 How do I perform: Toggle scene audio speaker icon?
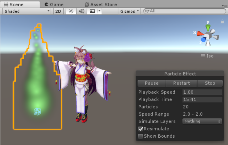82,11
